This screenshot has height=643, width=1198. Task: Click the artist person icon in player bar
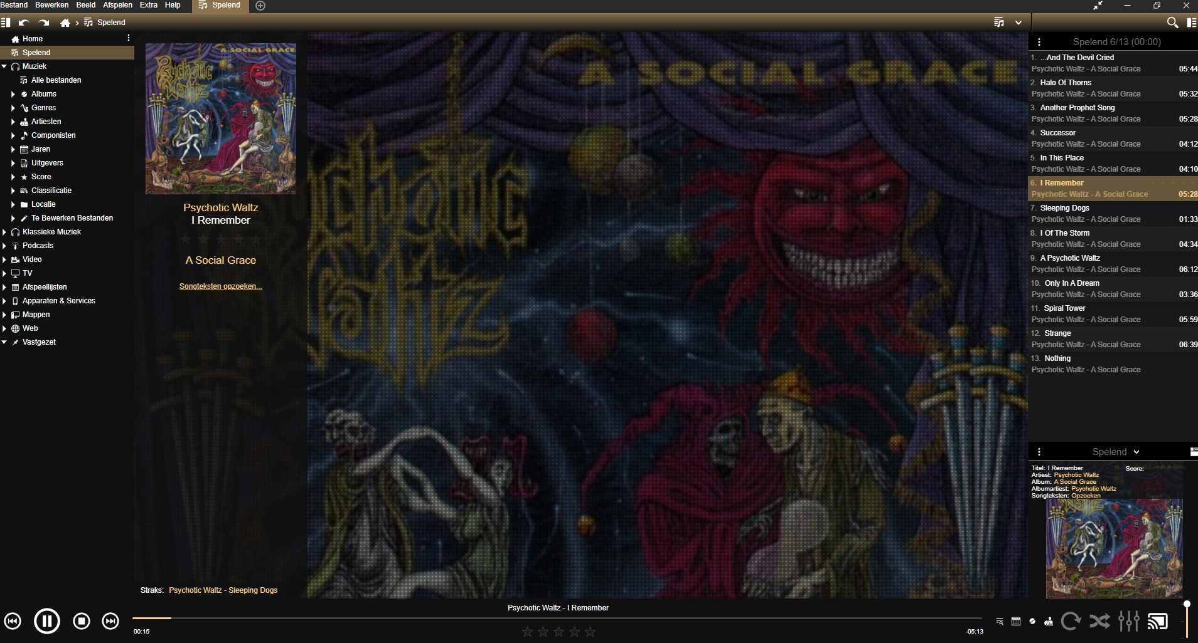[1049, 622]
